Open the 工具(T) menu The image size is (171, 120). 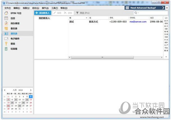pos(55,8)
